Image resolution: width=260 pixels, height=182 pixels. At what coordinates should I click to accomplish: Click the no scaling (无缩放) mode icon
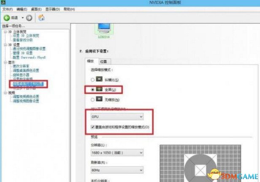point(99,99)
